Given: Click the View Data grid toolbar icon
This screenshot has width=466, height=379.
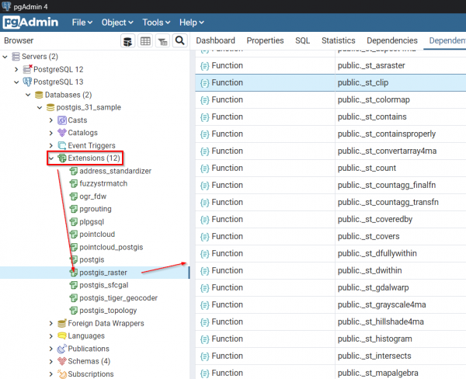Looking at the screenshot, I should point(145,41).
